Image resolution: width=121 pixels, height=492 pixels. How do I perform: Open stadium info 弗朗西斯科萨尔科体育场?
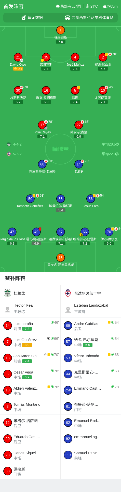tap(89, 18)
